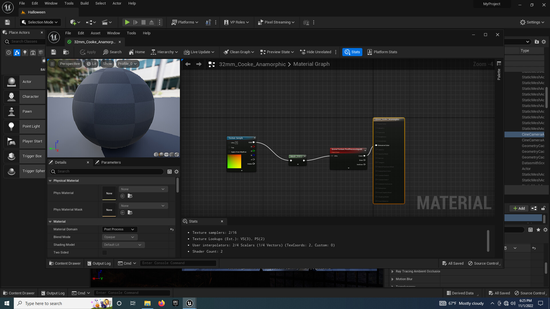Click the Home toolbar icon
Viewport: 550px width, 309px height.
click(137, 52)
